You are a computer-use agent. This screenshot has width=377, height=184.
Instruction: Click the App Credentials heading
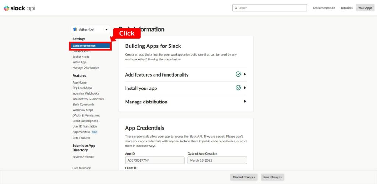coord(144,128)
